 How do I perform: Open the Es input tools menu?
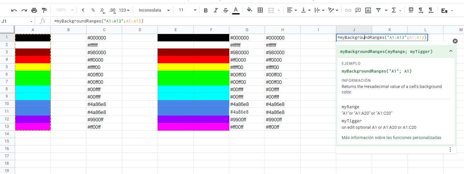pyautogui.click(x=447, y=11)
